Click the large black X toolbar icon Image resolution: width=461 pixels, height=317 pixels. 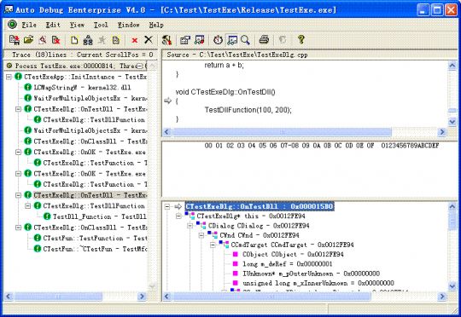coord(149,39)
